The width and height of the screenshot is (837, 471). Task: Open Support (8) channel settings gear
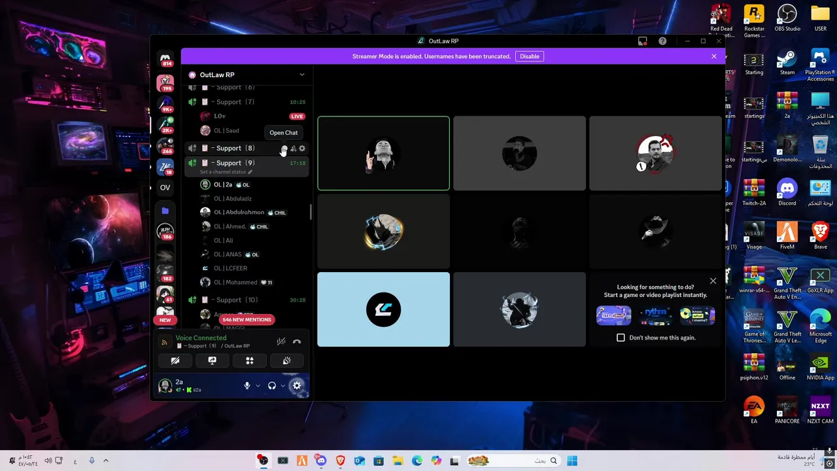(302, 148)
